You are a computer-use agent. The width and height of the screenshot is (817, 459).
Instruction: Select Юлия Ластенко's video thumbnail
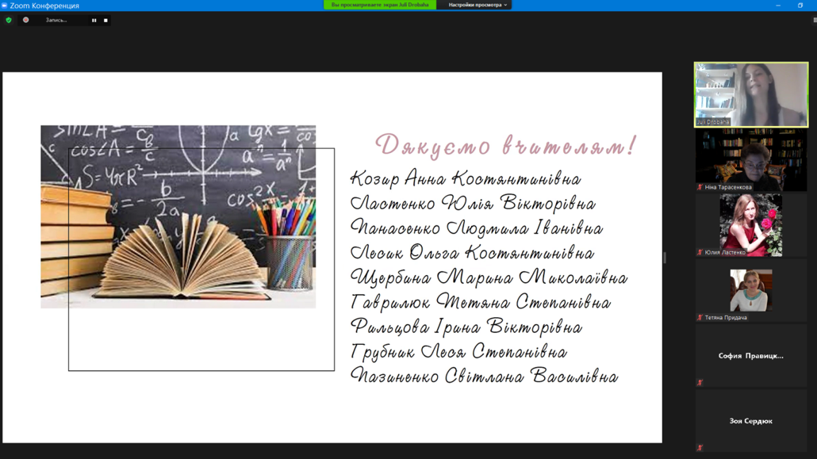pyautogui.click(x=750, y=224)
